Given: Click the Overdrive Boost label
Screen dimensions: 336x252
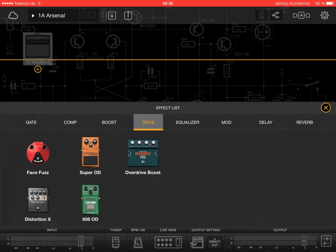Looking at the screenshot, I should [143, 172].
